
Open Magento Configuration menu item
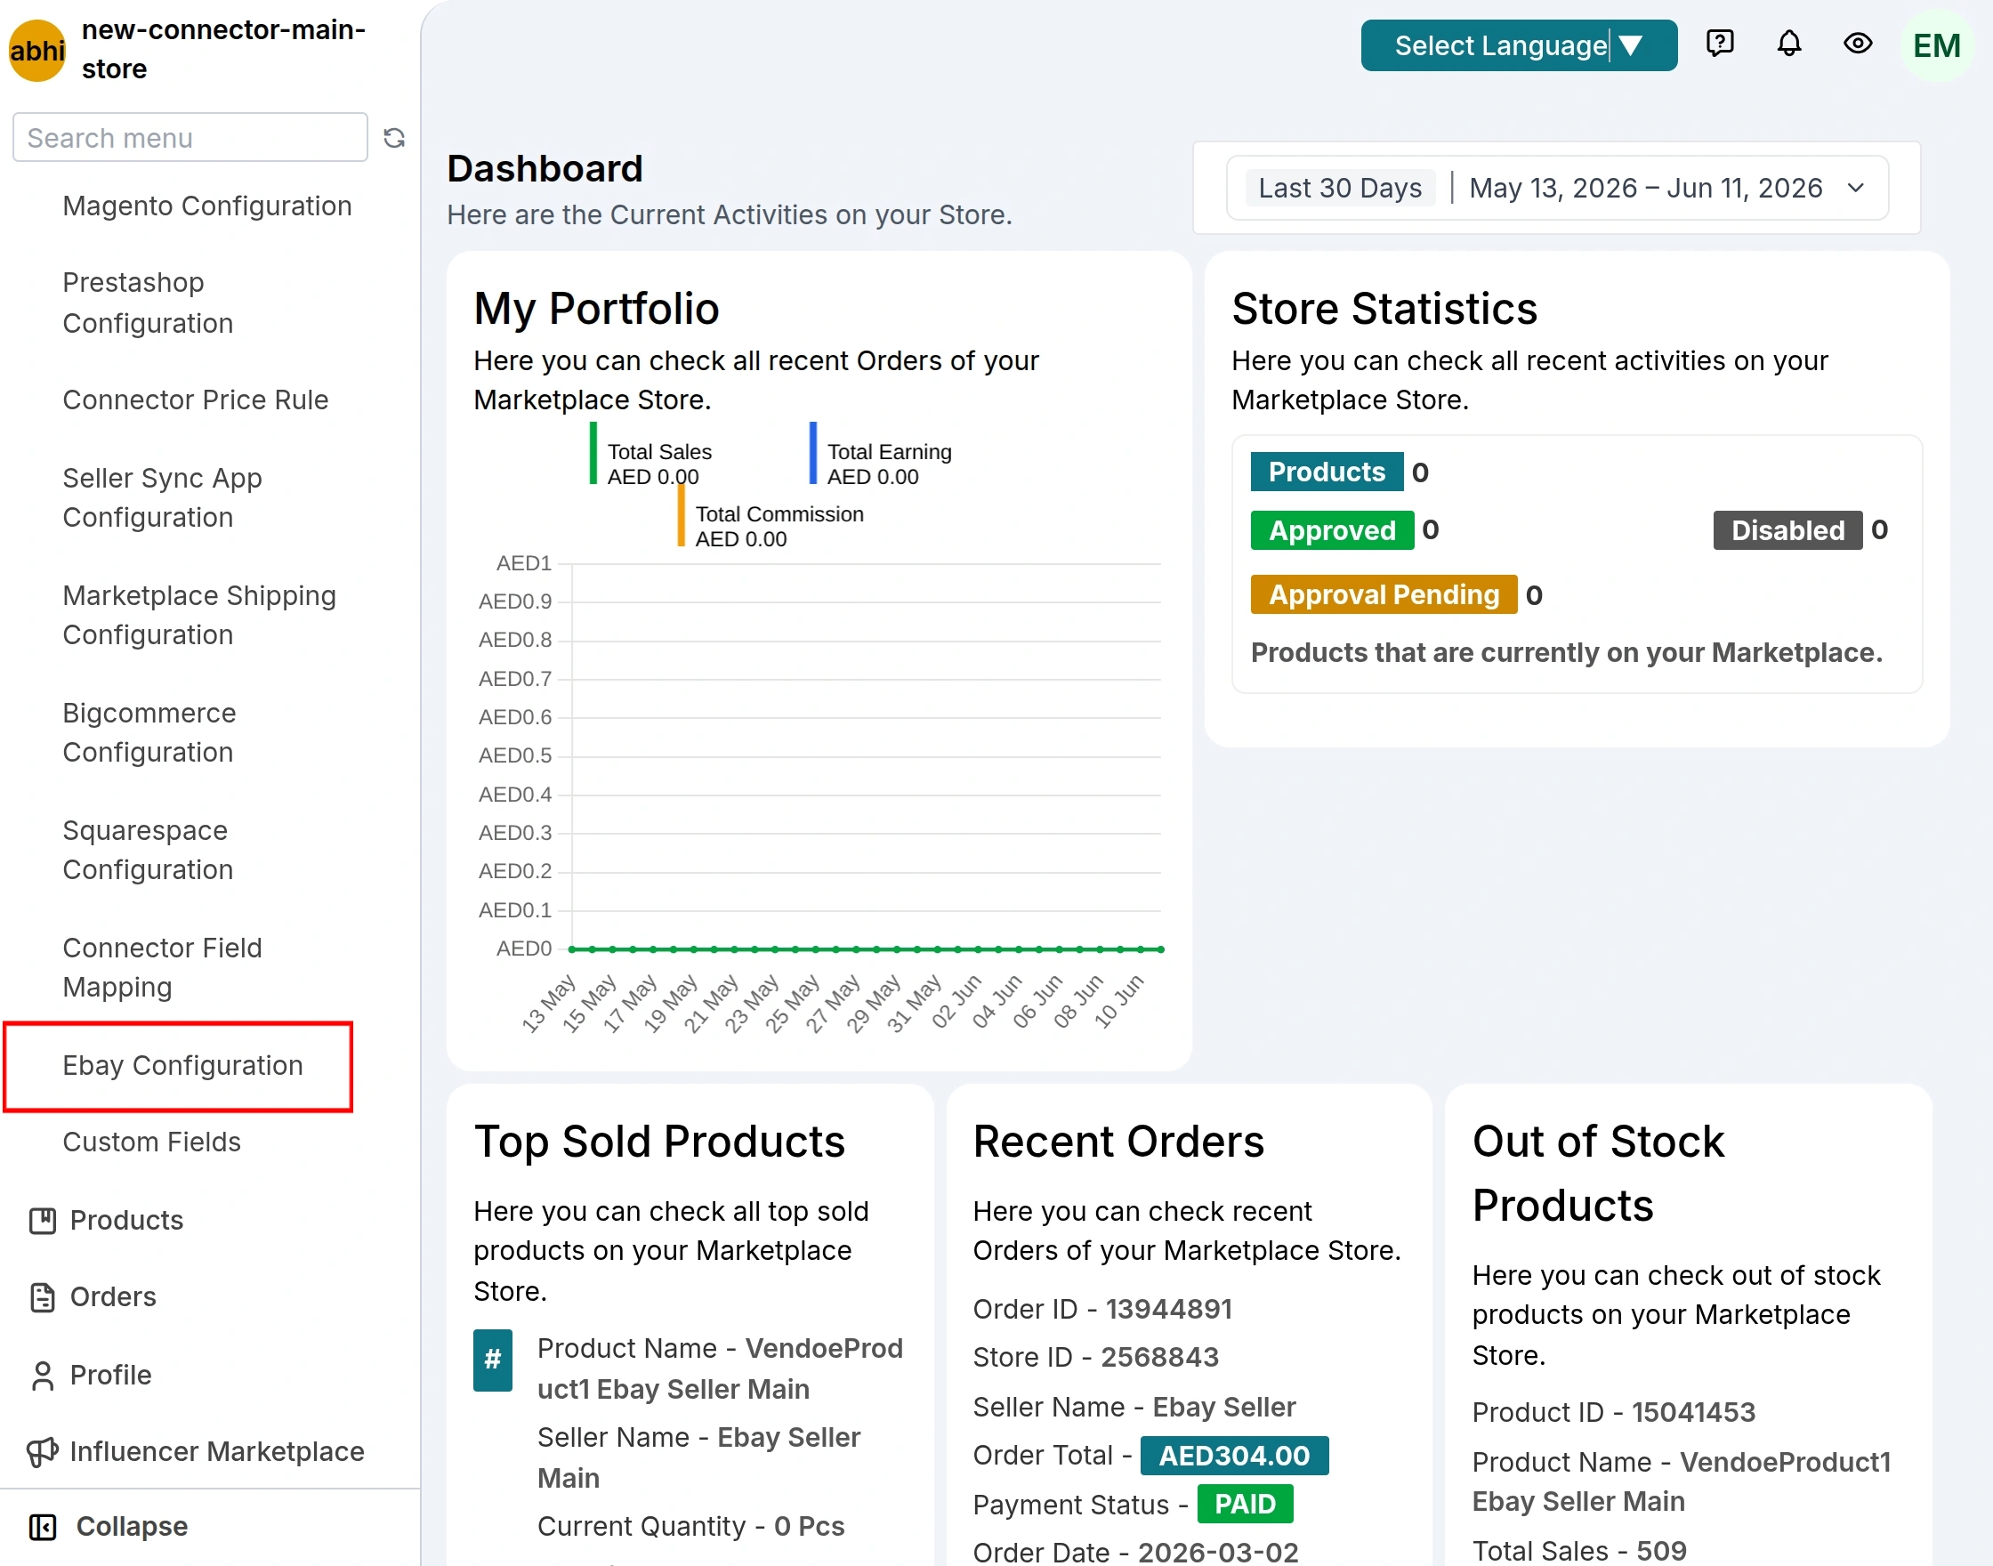(x=207, y=206)
